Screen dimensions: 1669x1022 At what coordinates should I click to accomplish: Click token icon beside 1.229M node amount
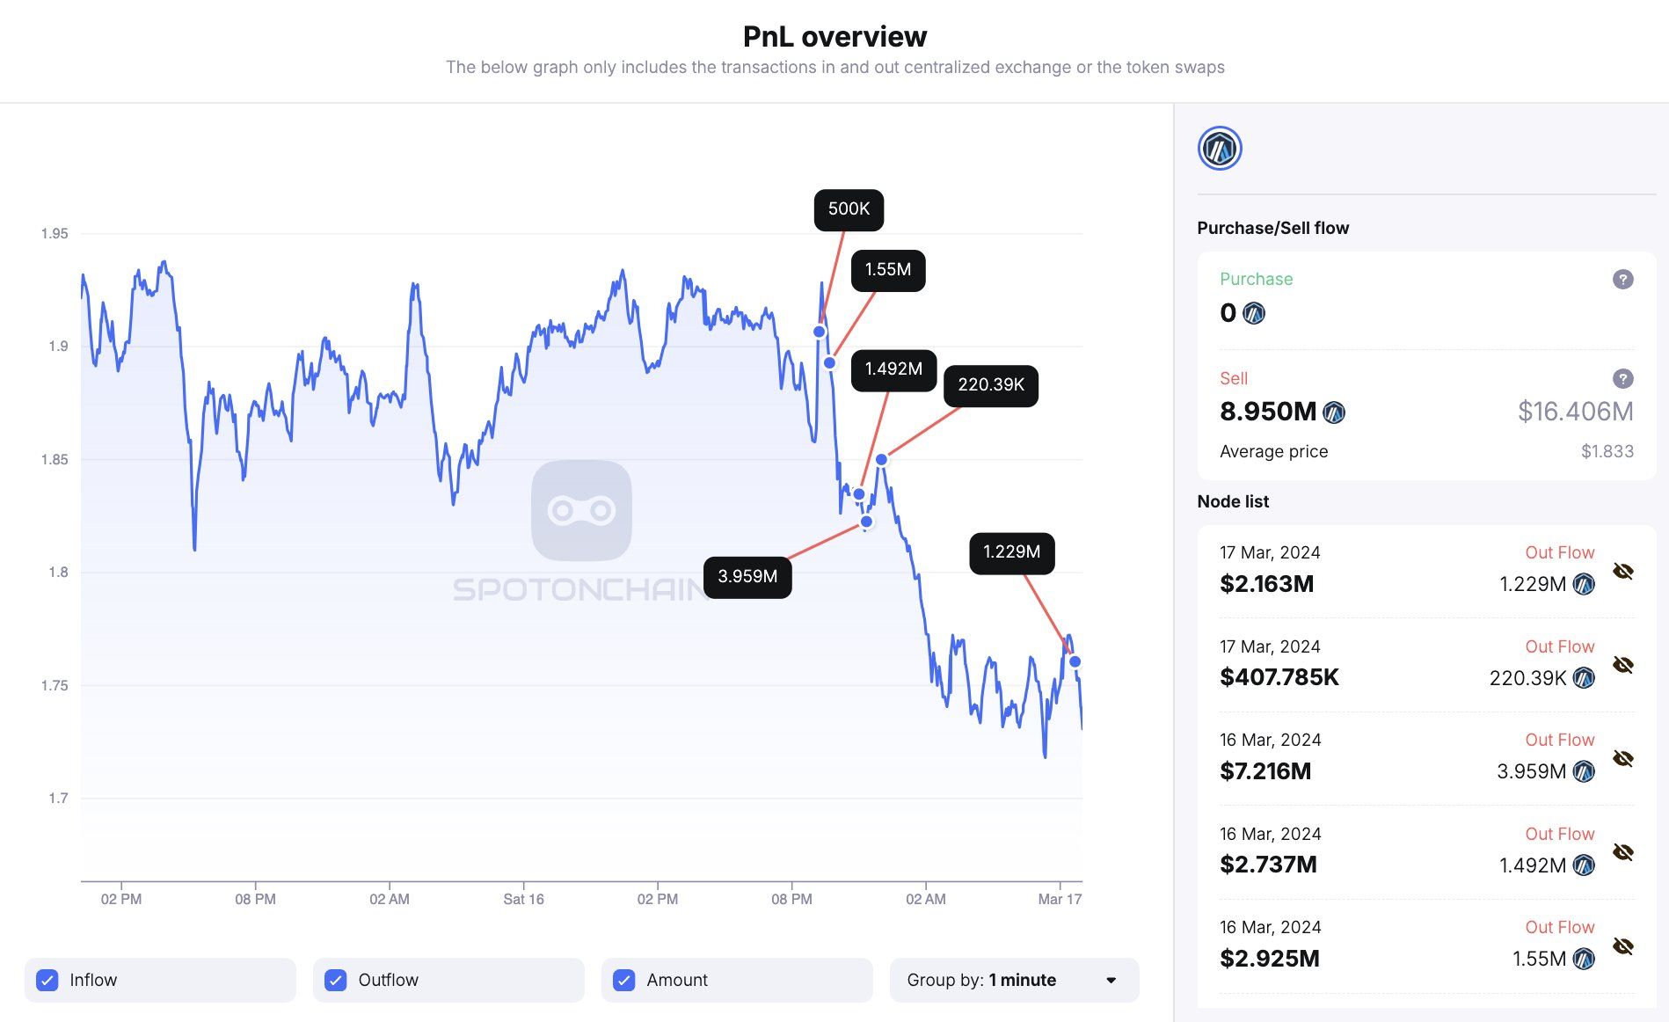pyautogui.click(x=1584, y=584)
